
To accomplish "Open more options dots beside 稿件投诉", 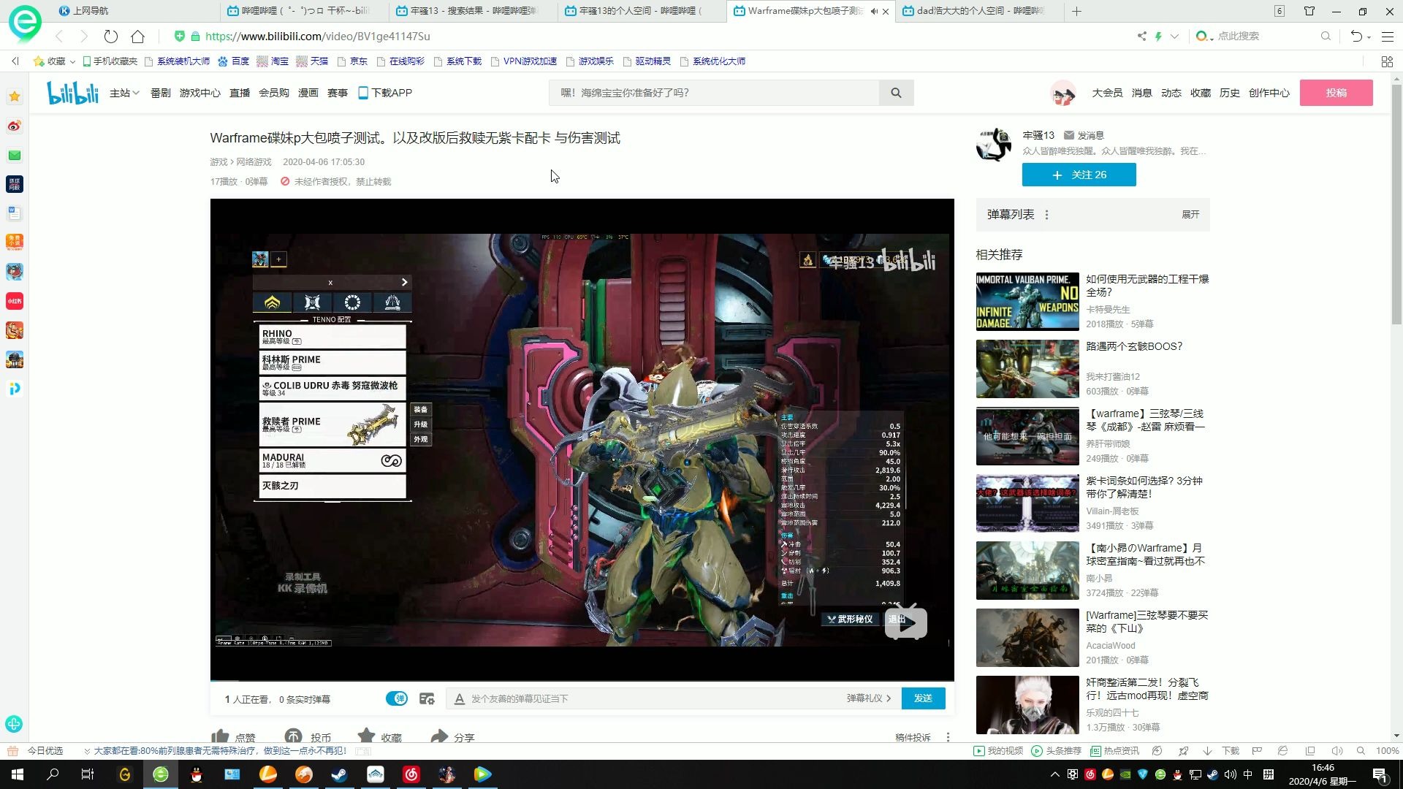I will pyautogui.click(x=948, y=737).
